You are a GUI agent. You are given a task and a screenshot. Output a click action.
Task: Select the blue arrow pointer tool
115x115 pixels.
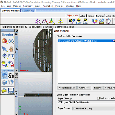(4, 49)
